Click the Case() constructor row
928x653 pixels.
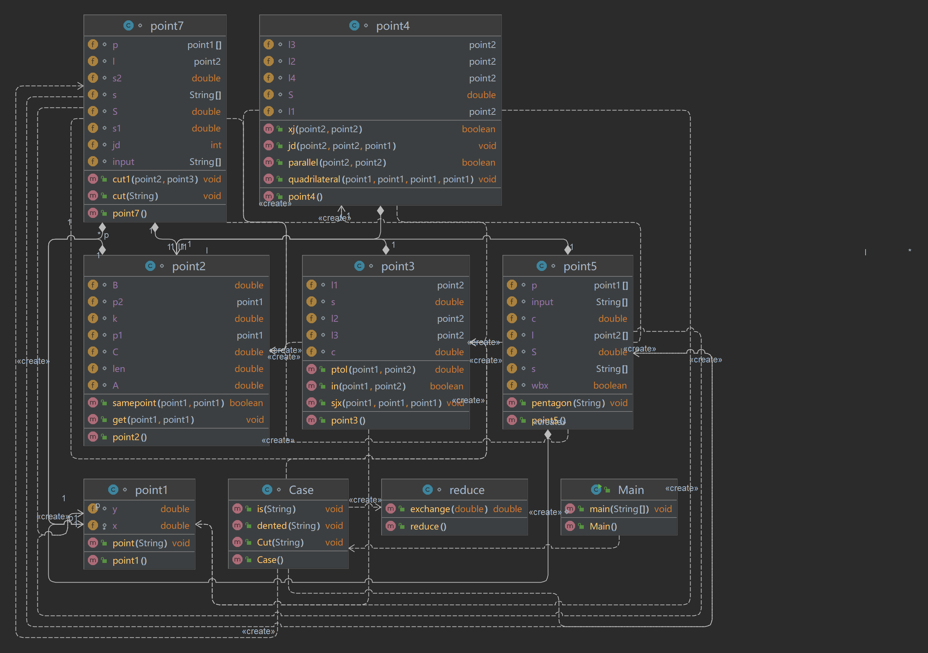pyautogui.click(x=288, y=560)
